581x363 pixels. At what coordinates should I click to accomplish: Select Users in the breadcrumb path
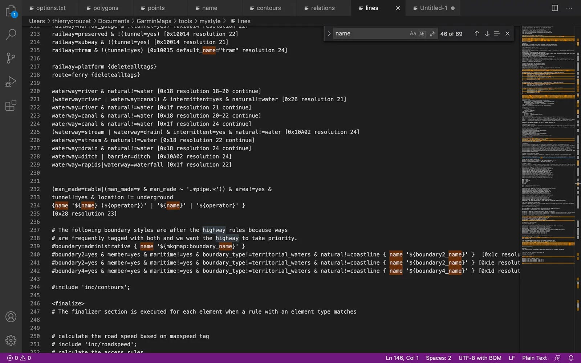37,21
